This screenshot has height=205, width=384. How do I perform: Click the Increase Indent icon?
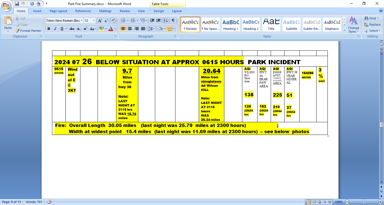(x=159, y=21)
